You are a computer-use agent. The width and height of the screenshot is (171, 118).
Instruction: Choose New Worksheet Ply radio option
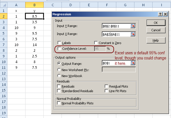point(59,70)
